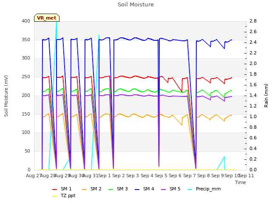The height and width of the screenshot is (204, 272).
Task: Toggle SM 1 legend entry
Action: point(62,189)
